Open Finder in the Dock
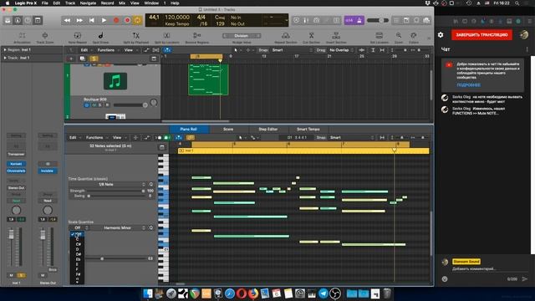 [148, 293]
